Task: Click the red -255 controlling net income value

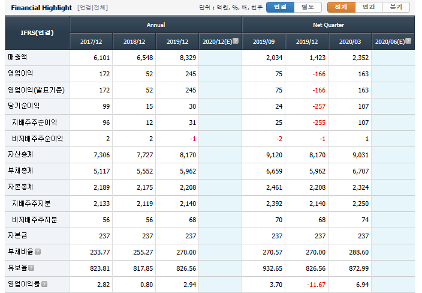Action: pos(319,122)
